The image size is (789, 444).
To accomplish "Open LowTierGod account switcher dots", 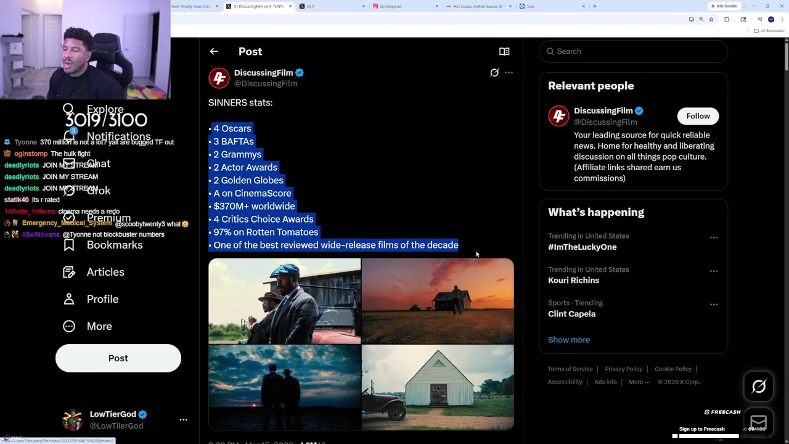I will click(x=183, y=420).
